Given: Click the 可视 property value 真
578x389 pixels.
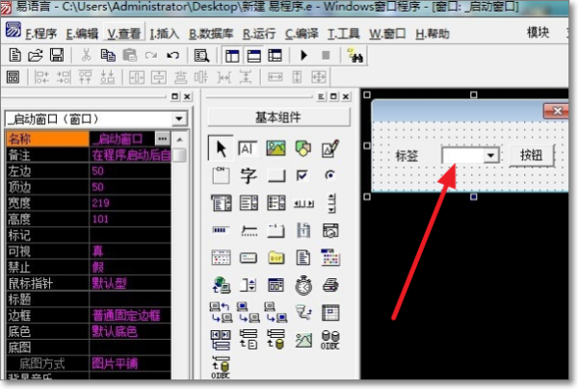Looking at the screenshot, I should [x=97, y=251].
